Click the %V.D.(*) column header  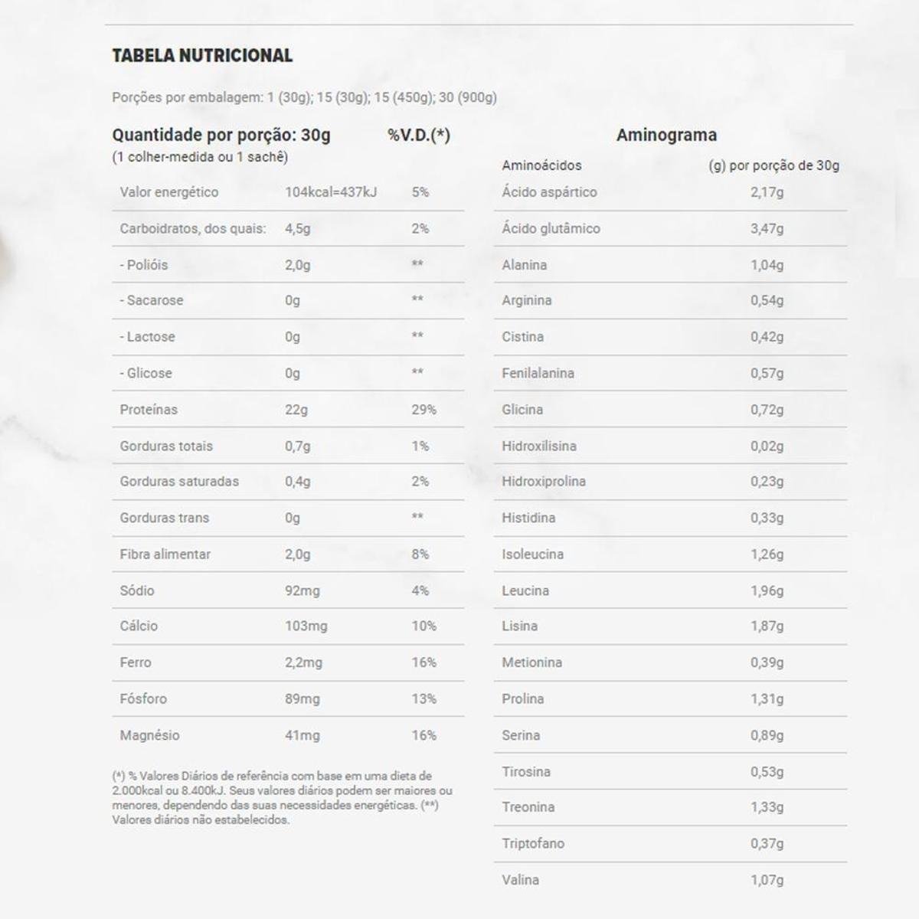pos(419,136)
